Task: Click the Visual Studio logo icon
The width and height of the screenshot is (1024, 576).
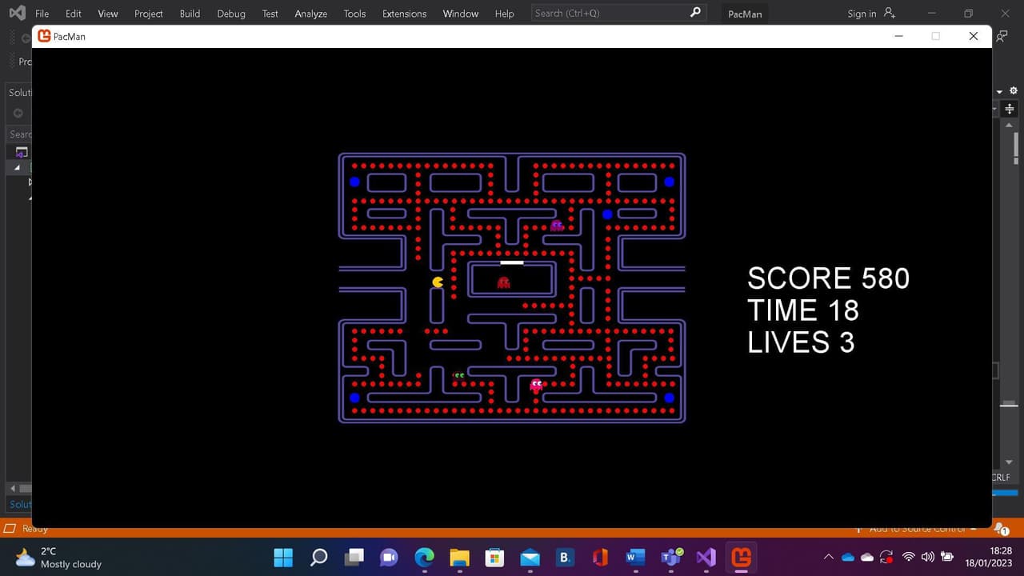Action: pos(17,13)
